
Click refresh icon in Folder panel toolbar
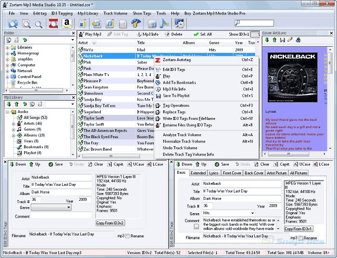coord(25,40)
